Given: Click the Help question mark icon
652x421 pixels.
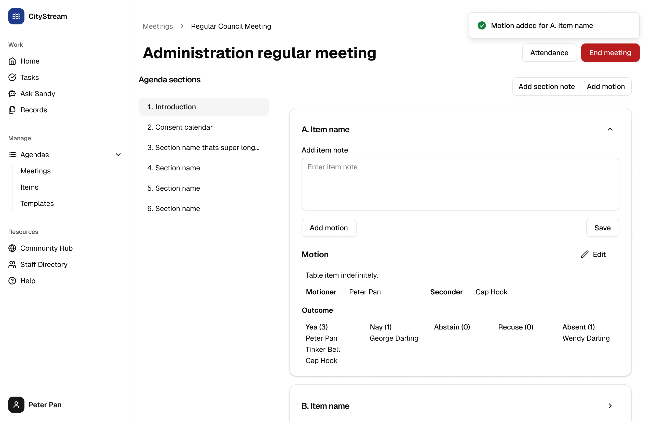Looking at the screenshot, I should 12,281.
